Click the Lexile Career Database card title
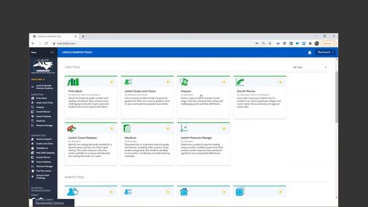Viewport: 368px width, 207px height. (x=83, y=138)
